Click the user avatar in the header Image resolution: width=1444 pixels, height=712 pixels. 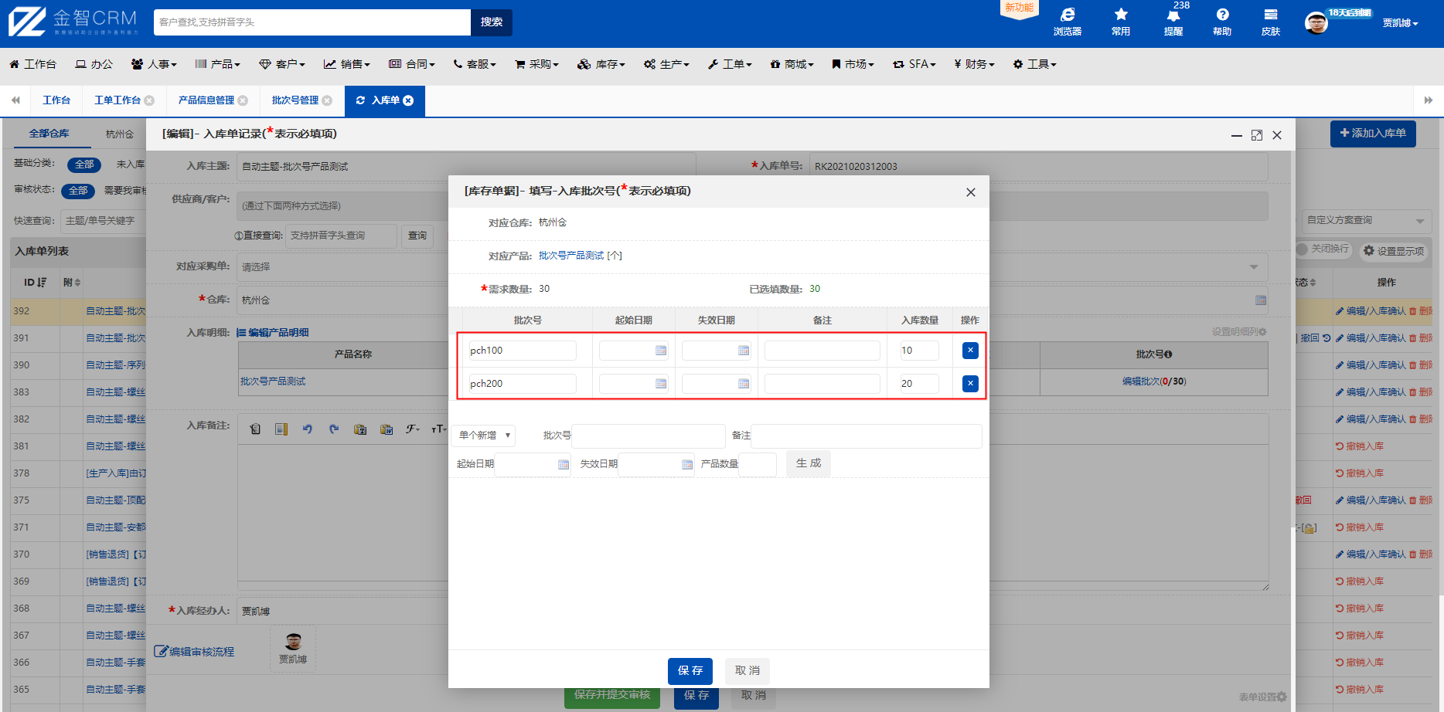tap(1316, 23)
